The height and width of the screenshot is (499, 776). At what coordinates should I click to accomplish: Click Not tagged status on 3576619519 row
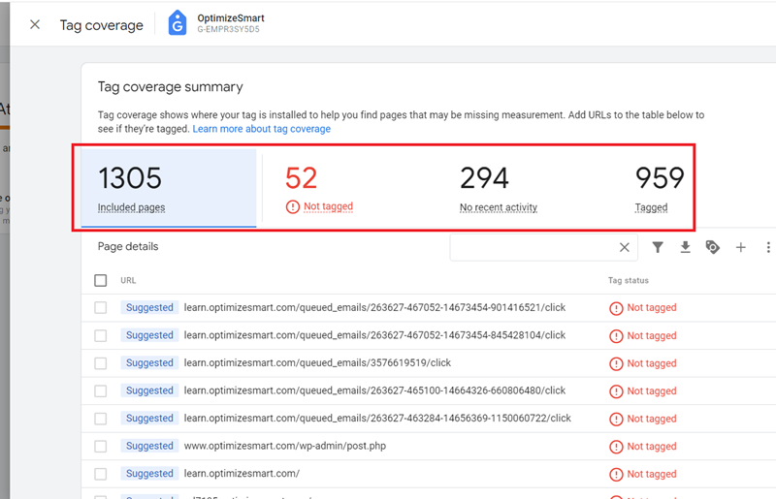pyautogui.click(x=643, y=363)
